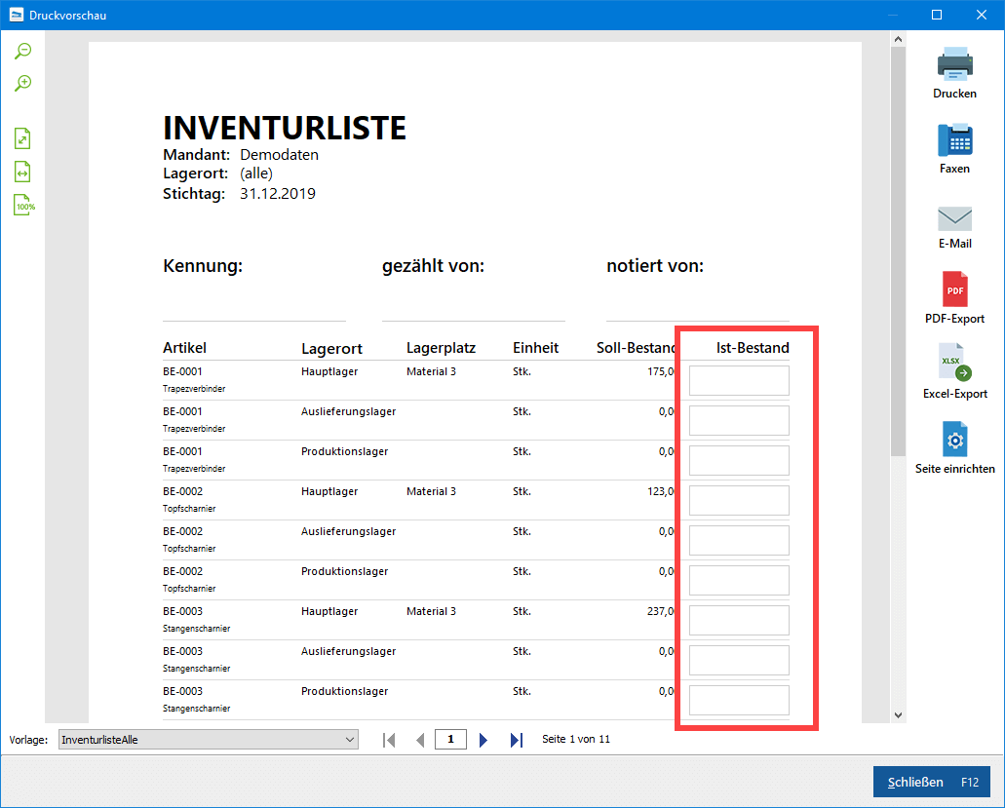This screenshot has height=808, width=1005.
Task: Click the INVENTURLISTE heading
Action: pos(285,128)
